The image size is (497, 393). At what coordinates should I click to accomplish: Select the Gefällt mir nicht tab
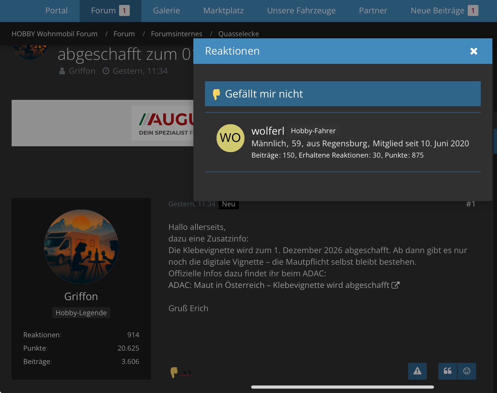click(342, 94)
